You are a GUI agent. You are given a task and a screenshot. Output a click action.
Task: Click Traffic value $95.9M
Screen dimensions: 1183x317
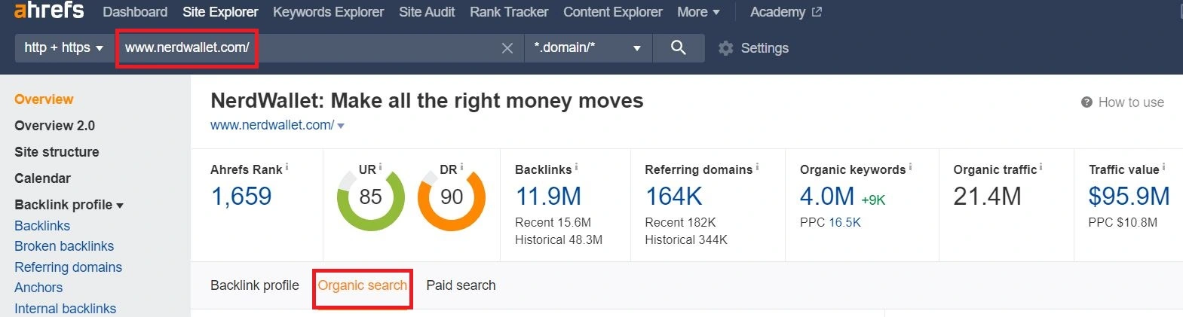pos(1129,196)
